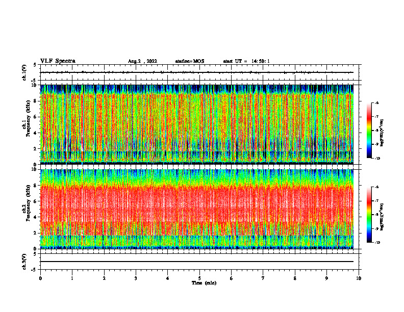Click the ch.2 spectrogram color bar

(x=369, y=215)
